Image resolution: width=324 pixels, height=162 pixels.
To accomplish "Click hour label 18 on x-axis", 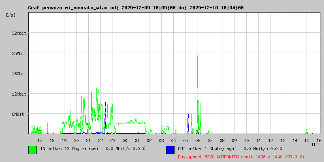I will 52,141.
